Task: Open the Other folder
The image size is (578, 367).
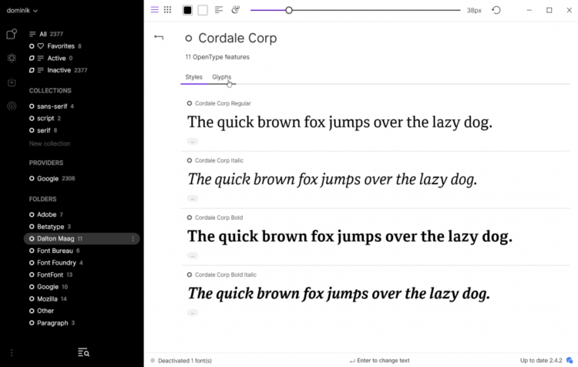Action: pos(45,311)
